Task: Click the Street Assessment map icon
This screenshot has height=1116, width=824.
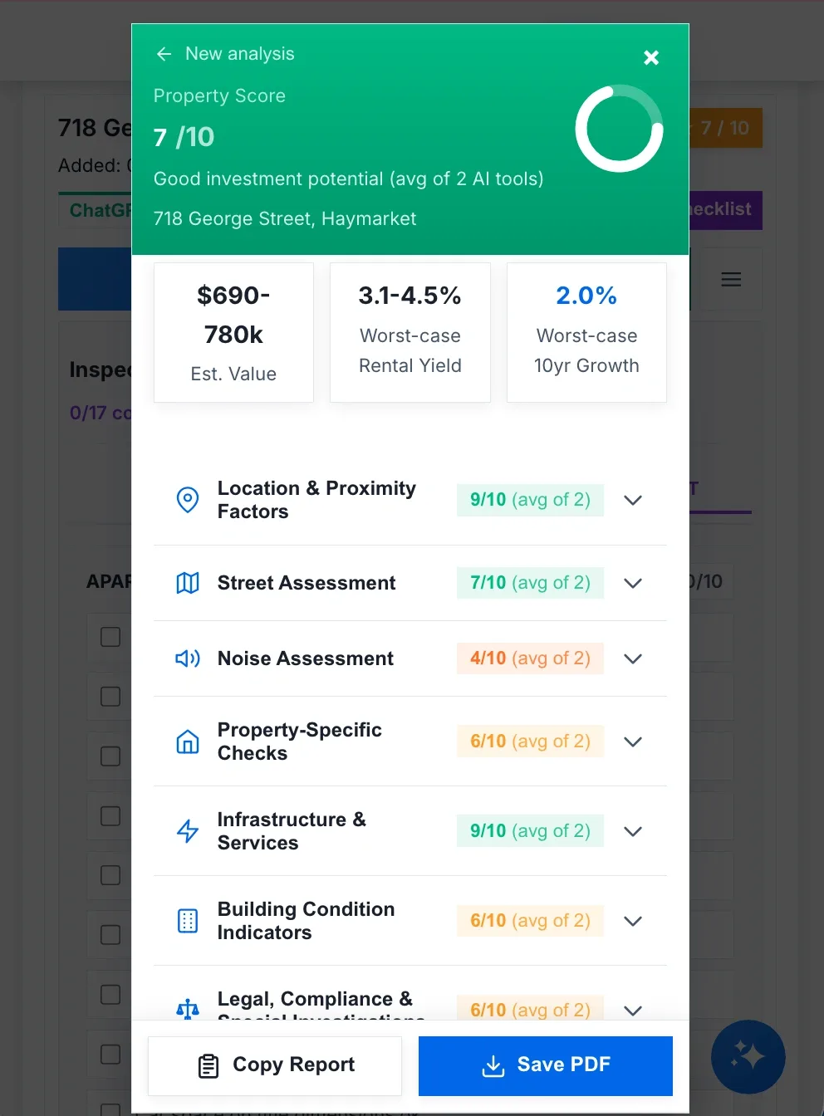Action: tap(188, 583)
